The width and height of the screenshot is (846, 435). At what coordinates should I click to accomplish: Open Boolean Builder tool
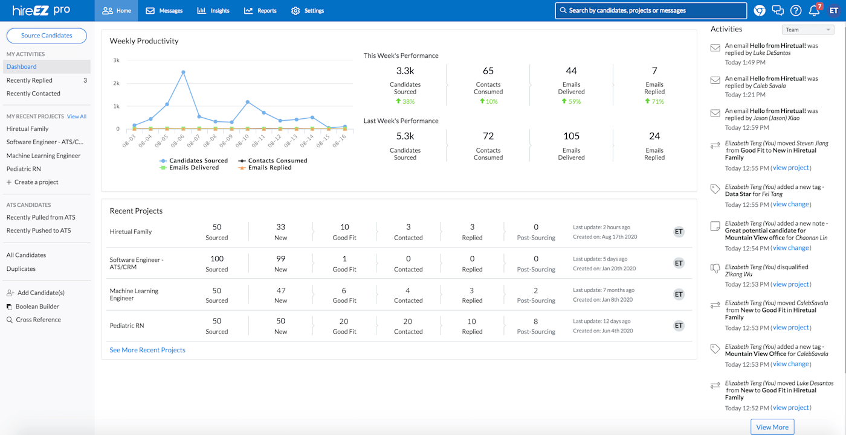coord(33,306)
